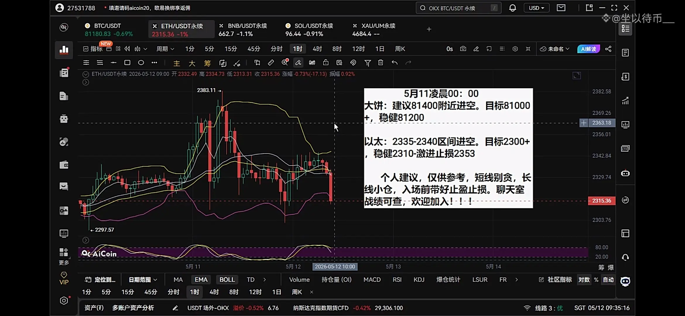The image size is (685, 316).
Task: Open the chart sidebar icon
Action: (64, 50)
